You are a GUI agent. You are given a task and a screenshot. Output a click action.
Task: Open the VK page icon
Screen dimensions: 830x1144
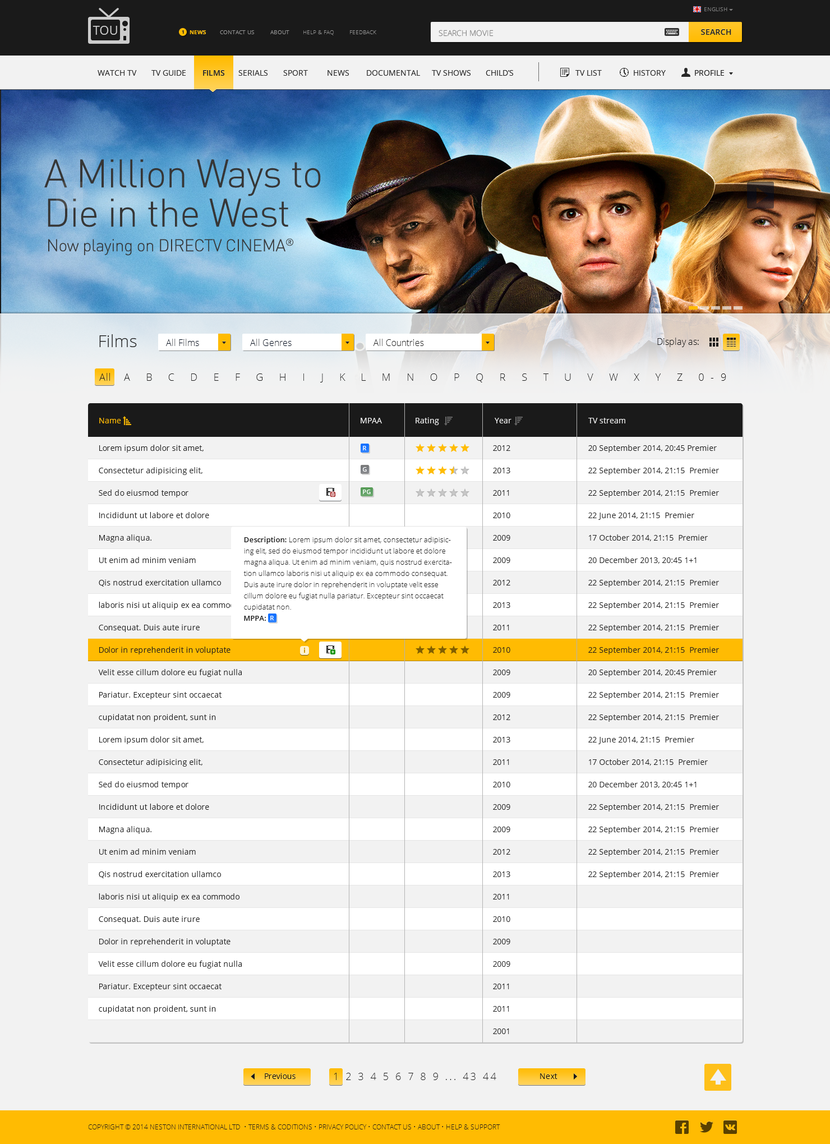tap(730, 1127)
